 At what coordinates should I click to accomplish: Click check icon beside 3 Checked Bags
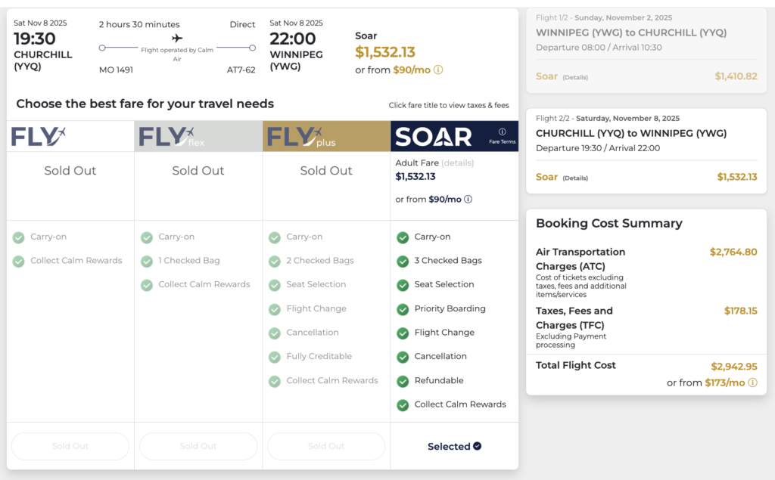click(x=403, y=261)
